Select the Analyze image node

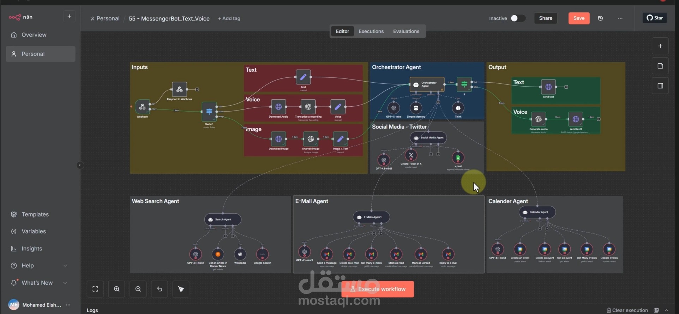click(311, 139)
